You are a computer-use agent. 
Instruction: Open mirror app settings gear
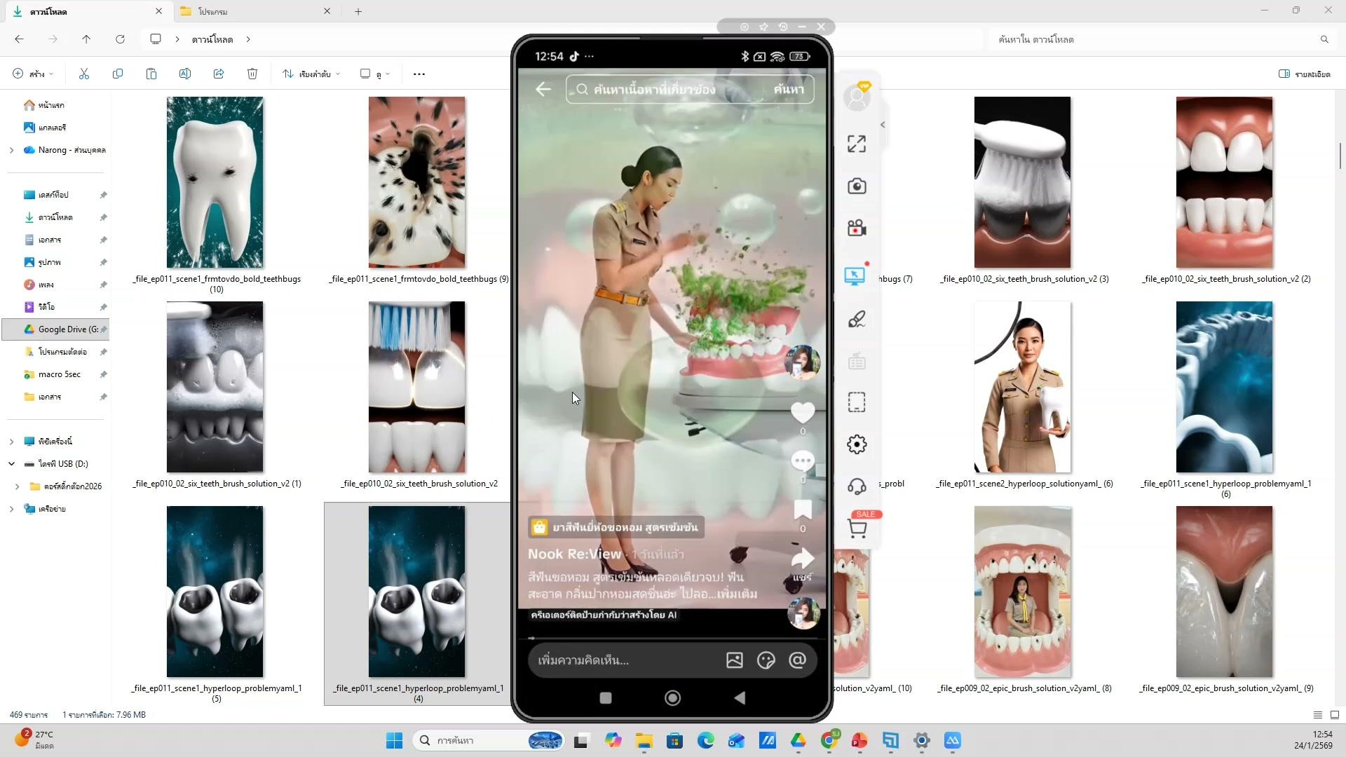tap(856, 444)
